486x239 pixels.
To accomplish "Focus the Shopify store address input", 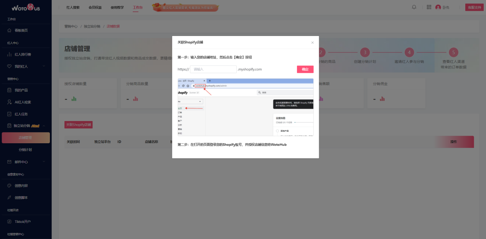I will pyautogui.click(x=213, y=69).
